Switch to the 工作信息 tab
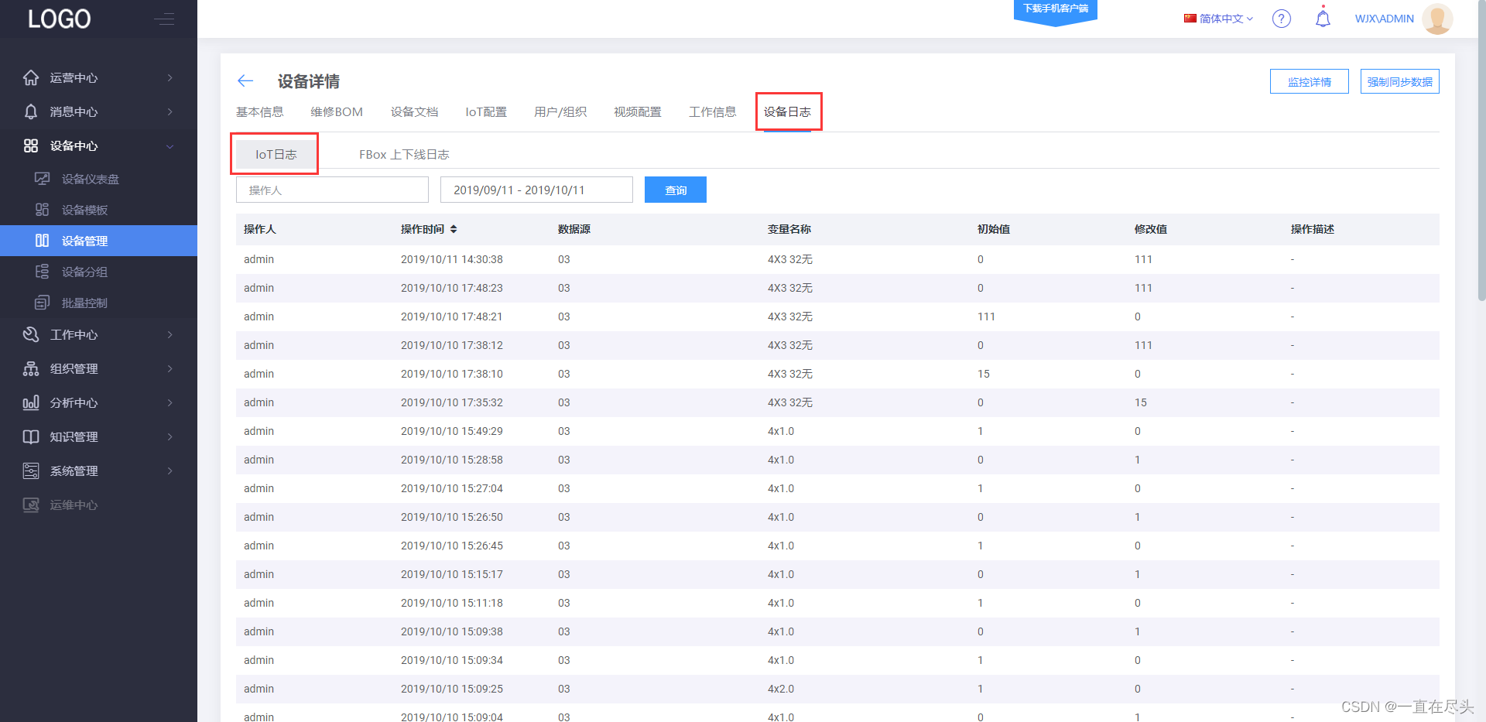 [713, 112]
